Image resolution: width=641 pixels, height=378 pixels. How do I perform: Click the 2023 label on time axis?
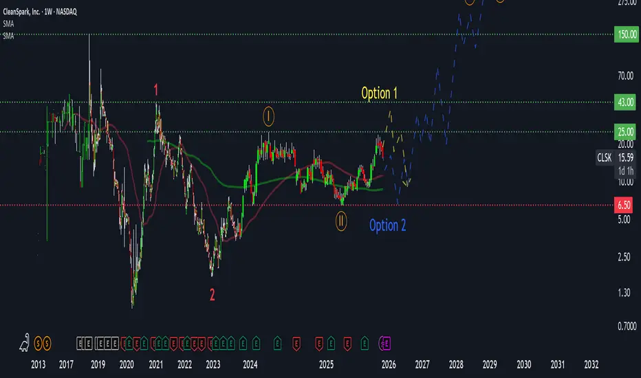tap(213, 364)
